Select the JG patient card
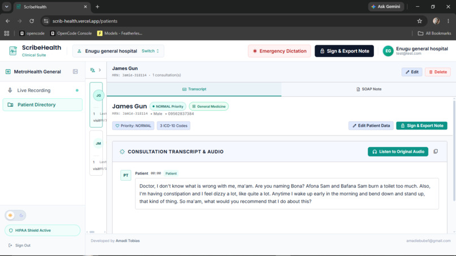The image size is (456, 256). (96, 105)
